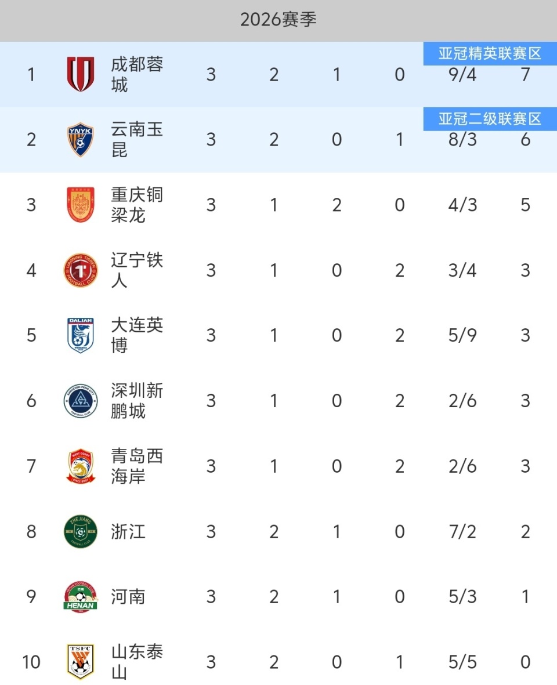The width and height of the screenshot is (557, 685).
Task: Open the Qingdao West Coast crest
Action: 80,466
